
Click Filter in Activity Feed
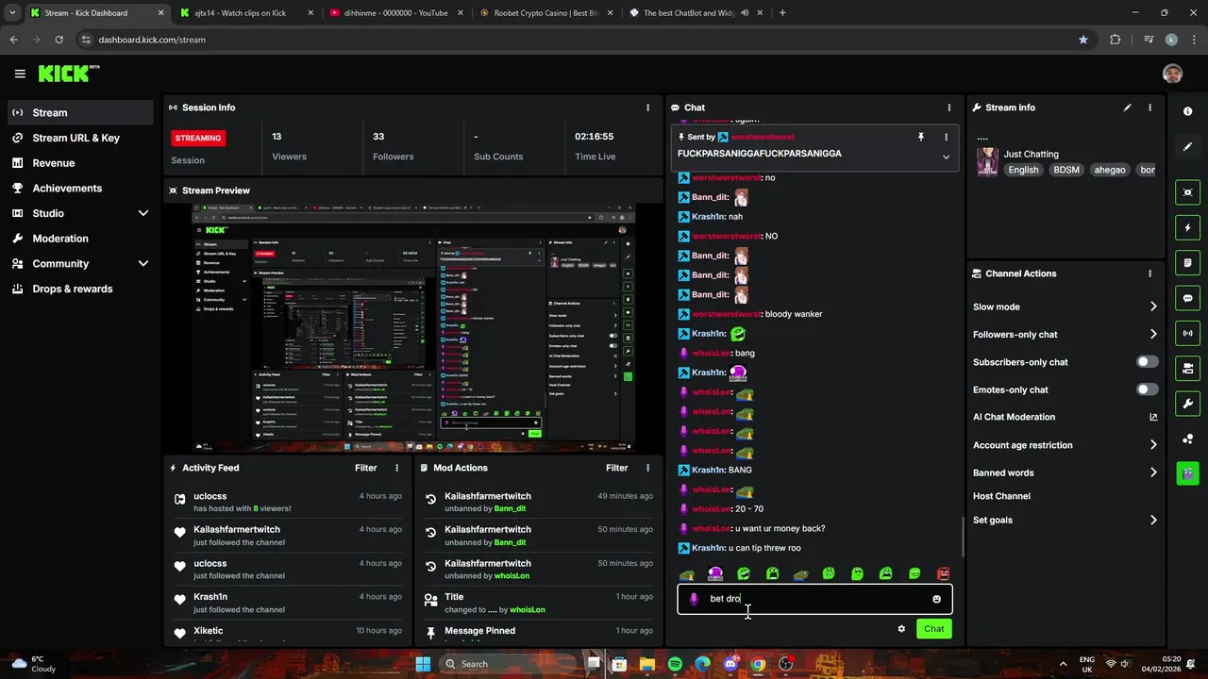tap(365, 468)
